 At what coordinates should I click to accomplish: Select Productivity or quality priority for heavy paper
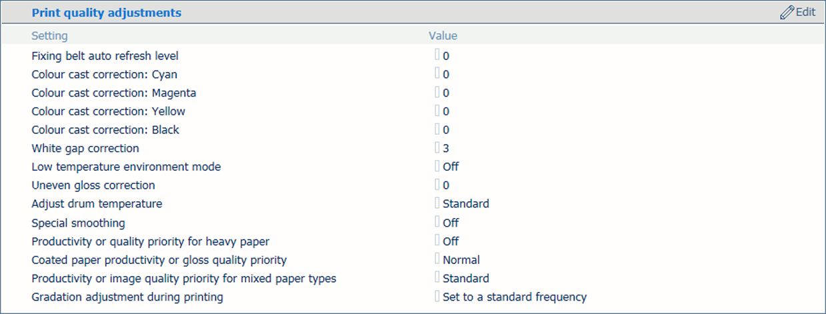coord(151,241)
